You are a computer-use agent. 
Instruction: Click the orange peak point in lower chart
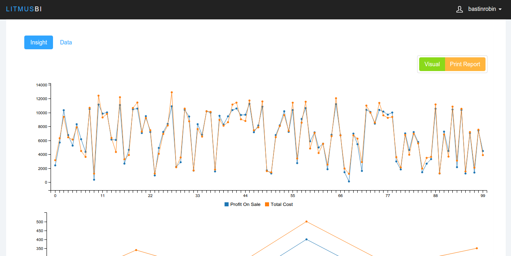pyautogui.click(x=306, y=221)
